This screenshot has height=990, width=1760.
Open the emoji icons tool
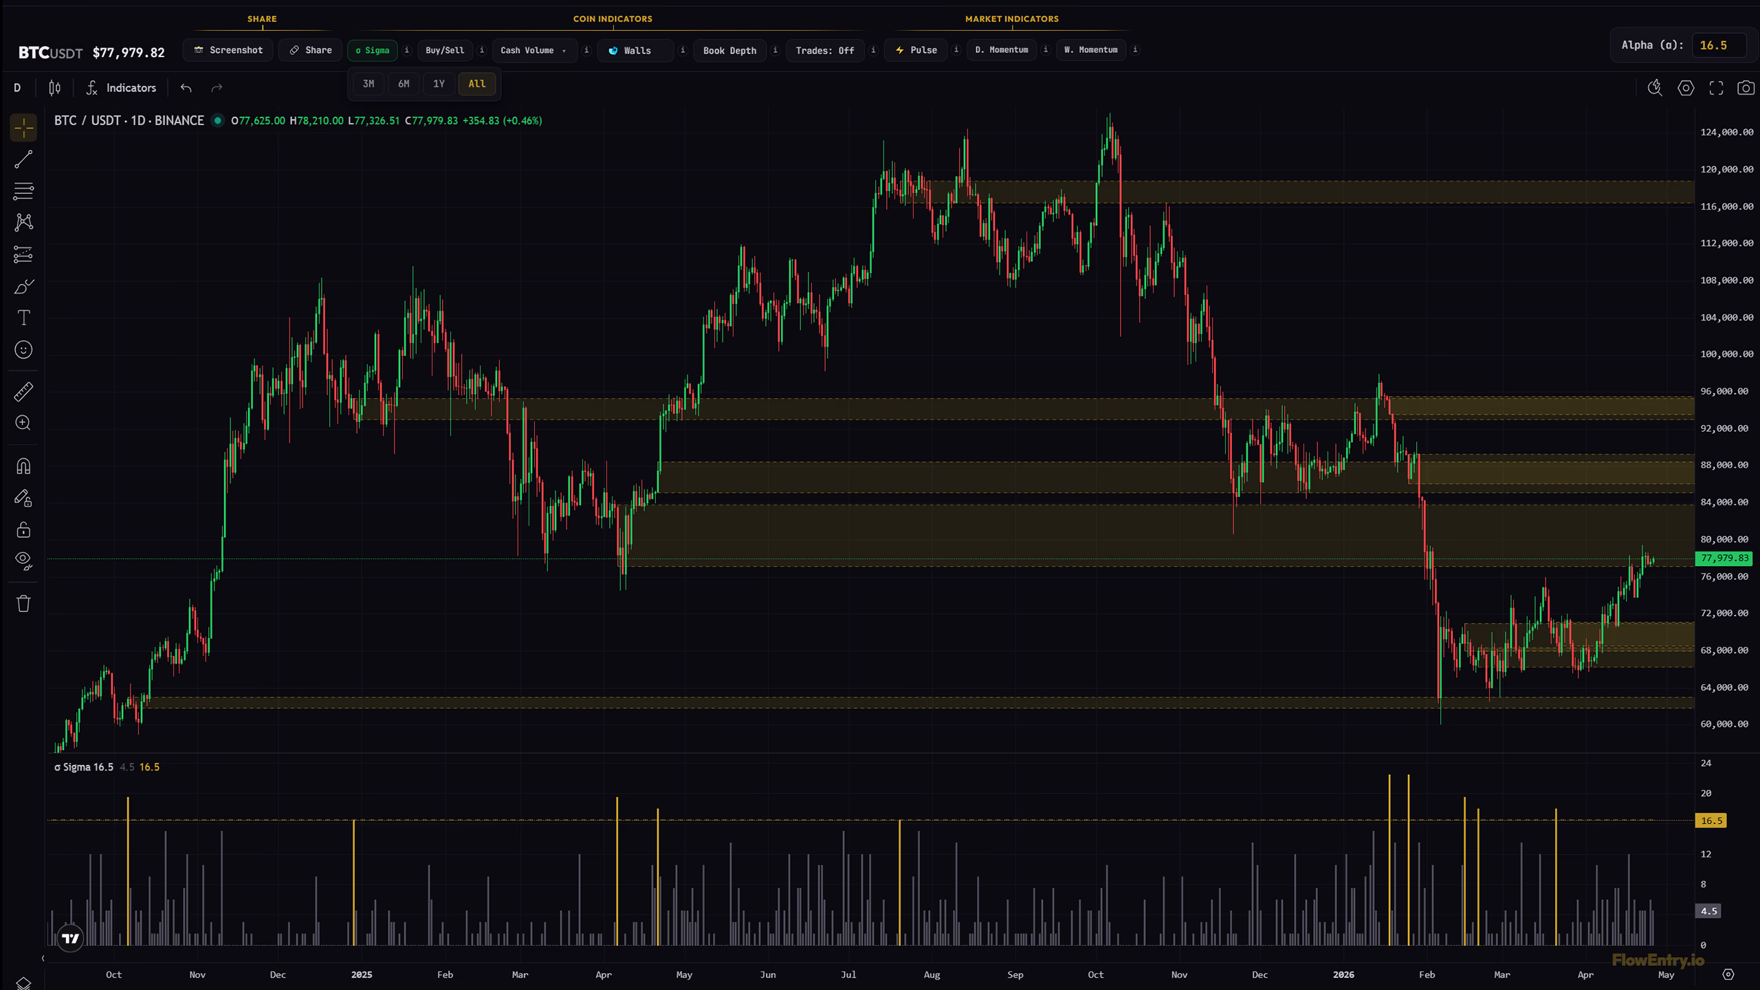(x=23, y=350)
